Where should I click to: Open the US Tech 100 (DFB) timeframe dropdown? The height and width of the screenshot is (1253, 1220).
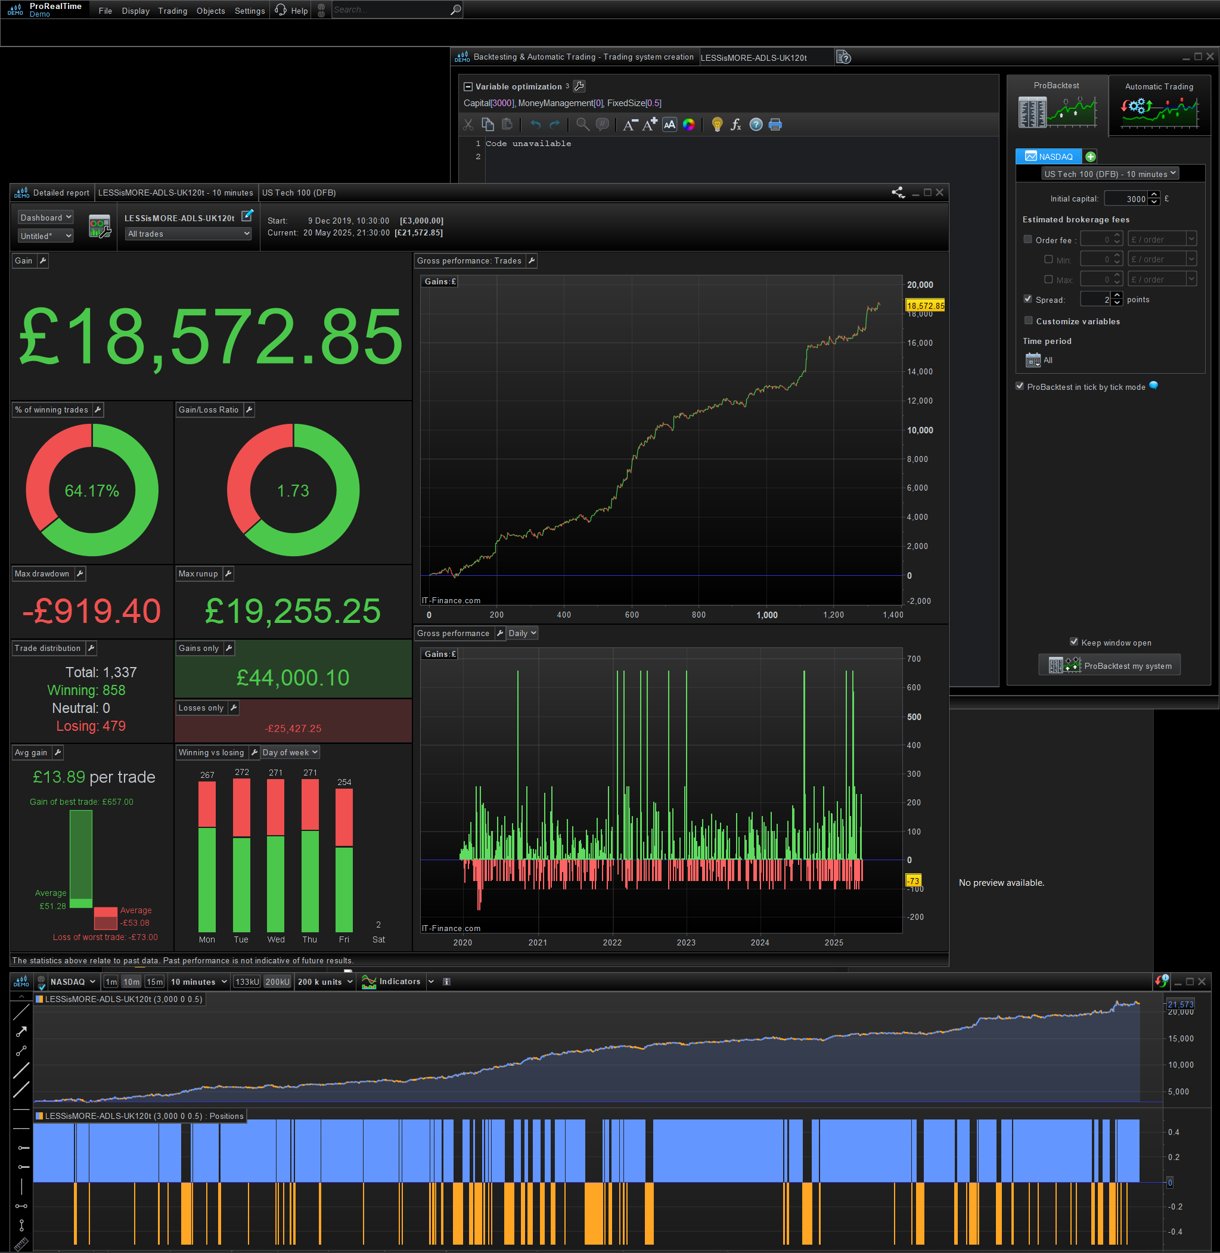(1110, 173)
